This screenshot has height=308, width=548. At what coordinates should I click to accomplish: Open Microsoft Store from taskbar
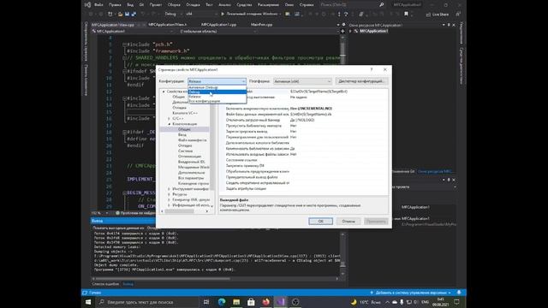click(x=251, y=302)
